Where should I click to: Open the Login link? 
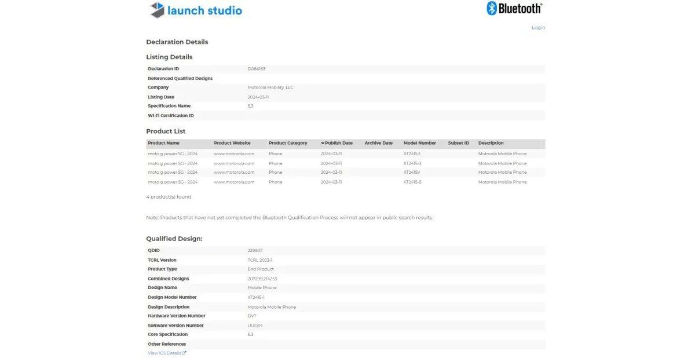pos(538,28)
